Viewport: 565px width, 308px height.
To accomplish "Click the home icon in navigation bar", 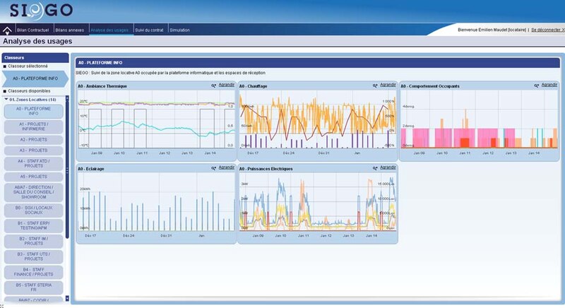I will click(x=8, y=30).
